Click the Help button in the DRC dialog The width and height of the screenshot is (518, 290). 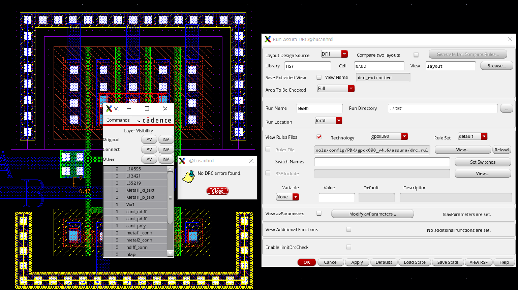pos(504,262)
